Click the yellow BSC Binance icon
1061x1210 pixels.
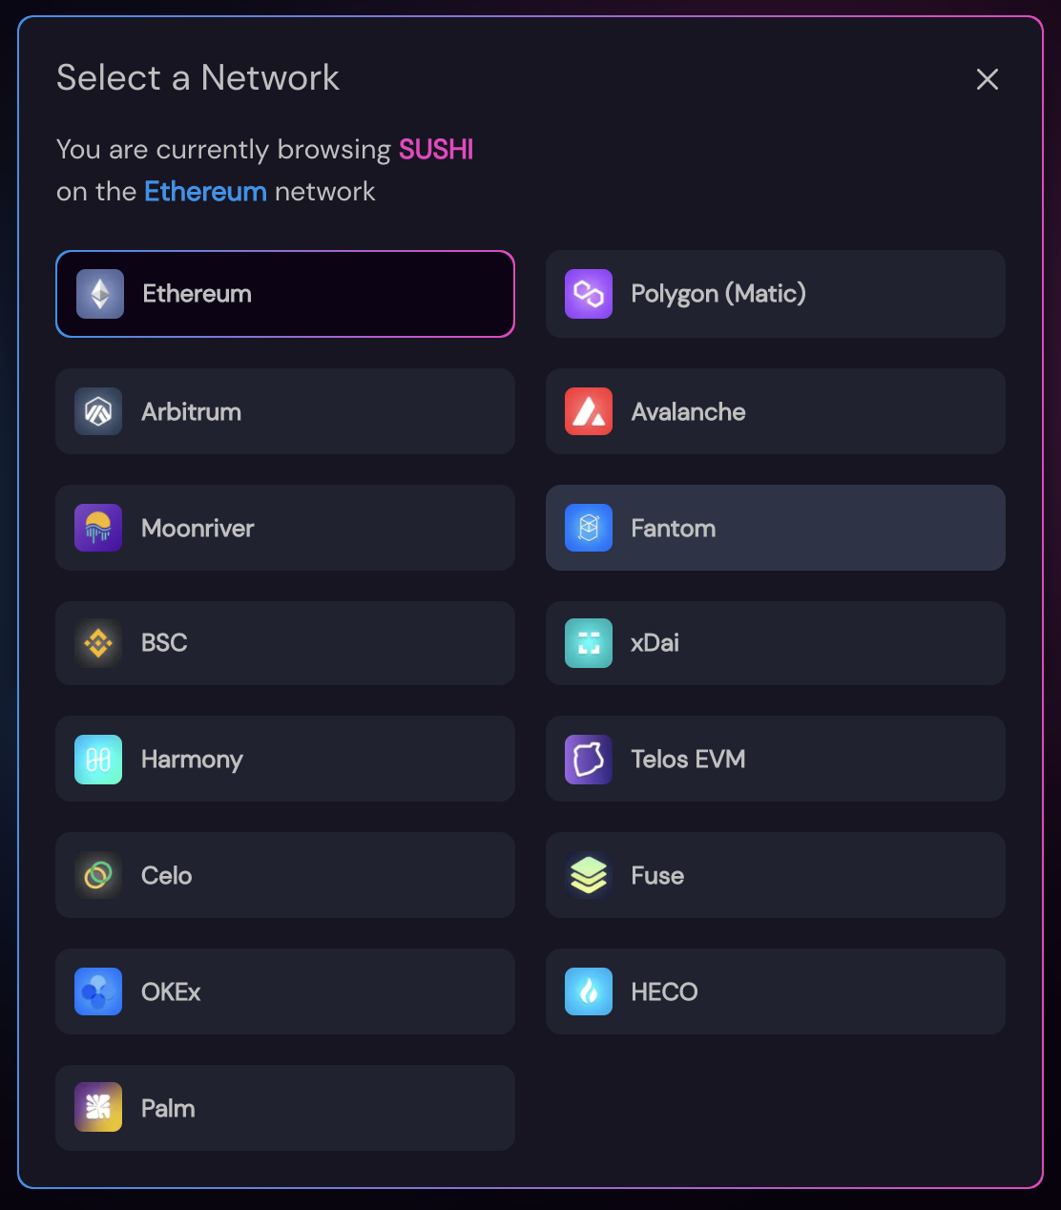(x=98, y=643)
